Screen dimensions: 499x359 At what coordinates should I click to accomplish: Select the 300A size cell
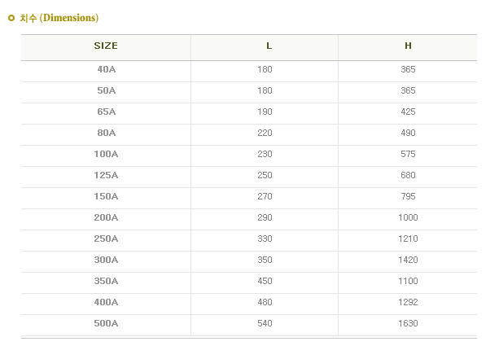[106, 260]
